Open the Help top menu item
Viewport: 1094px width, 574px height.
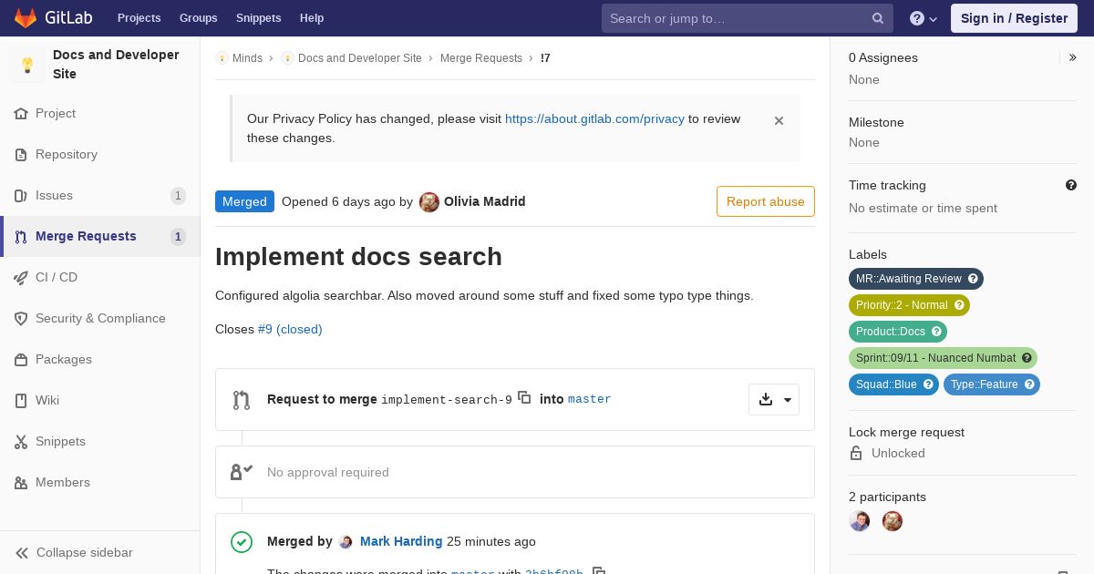click(x=312, y=18)
